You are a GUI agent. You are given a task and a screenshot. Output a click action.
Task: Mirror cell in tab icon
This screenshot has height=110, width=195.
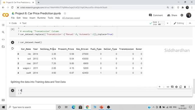(x=181, y=87)
